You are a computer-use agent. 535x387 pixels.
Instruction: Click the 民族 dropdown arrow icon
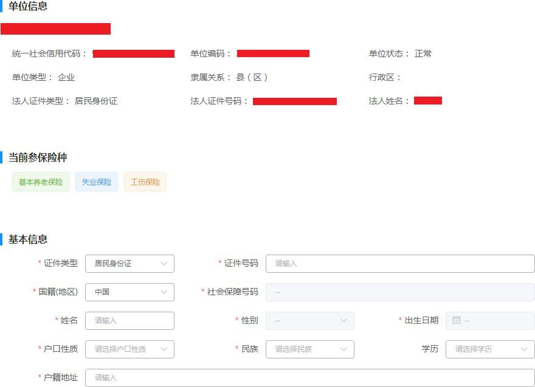tap(344, 349)
